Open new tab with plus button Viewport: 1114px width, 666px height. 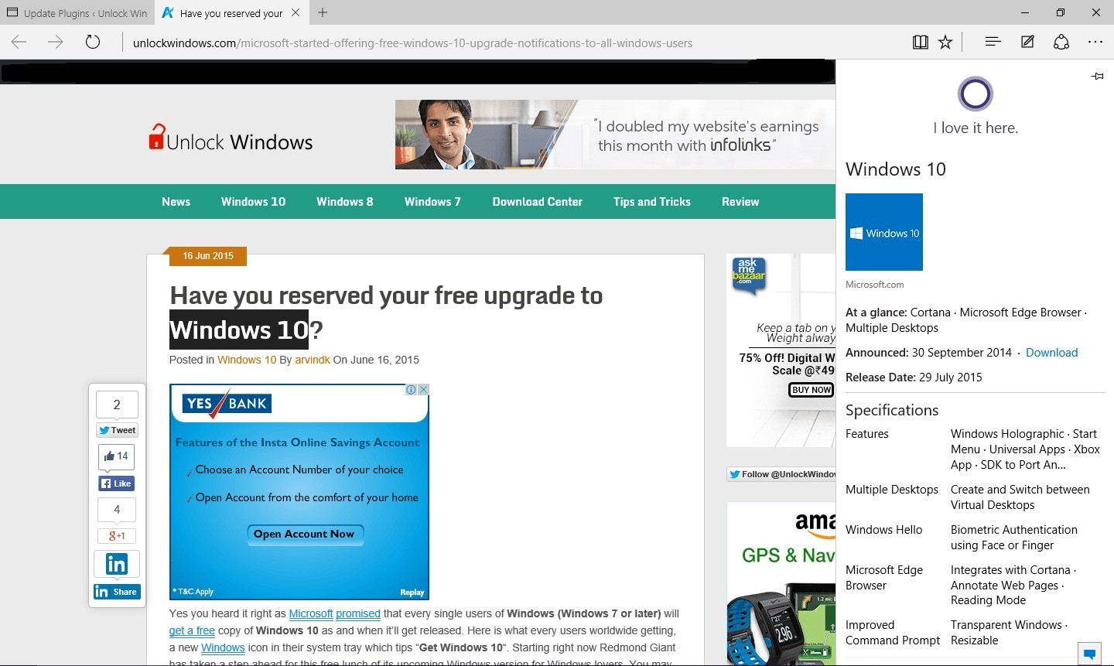pyautogui.click(x=323, y=12)
